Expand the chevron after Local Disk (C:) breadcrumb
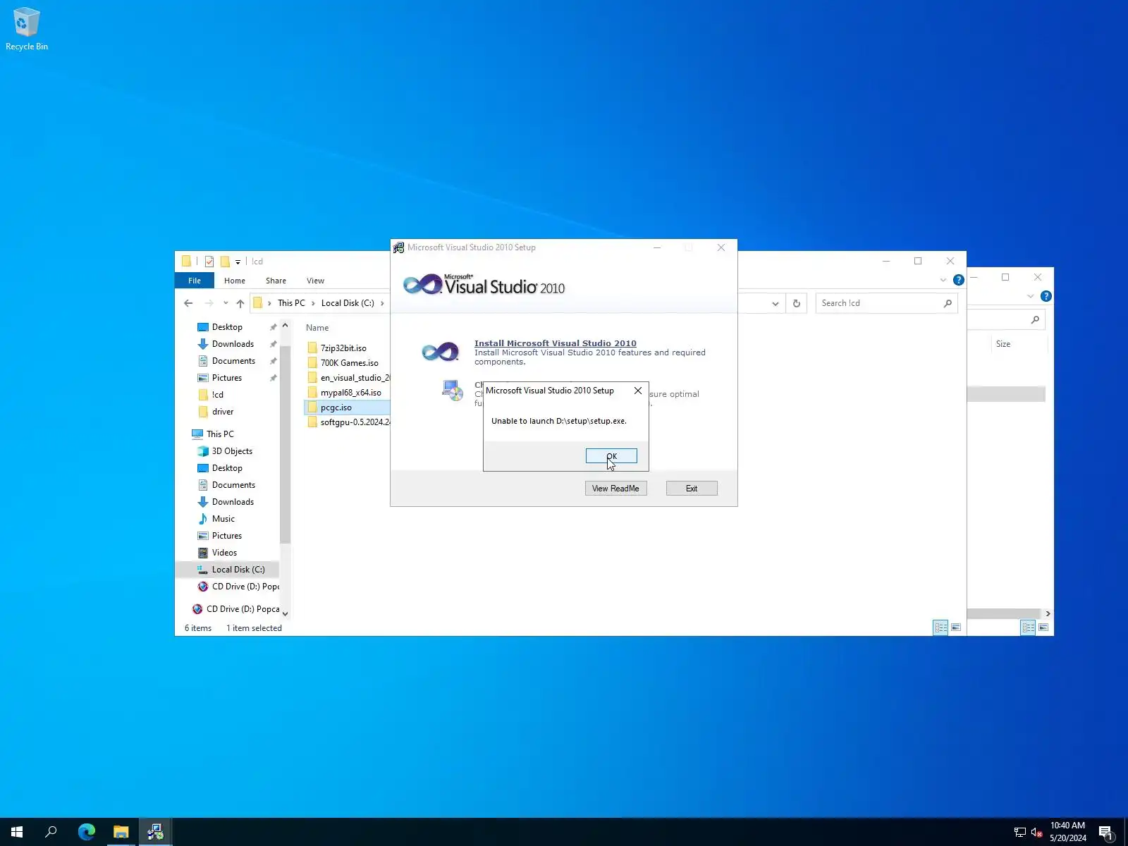1128x846 pixels. pos(382,303)
